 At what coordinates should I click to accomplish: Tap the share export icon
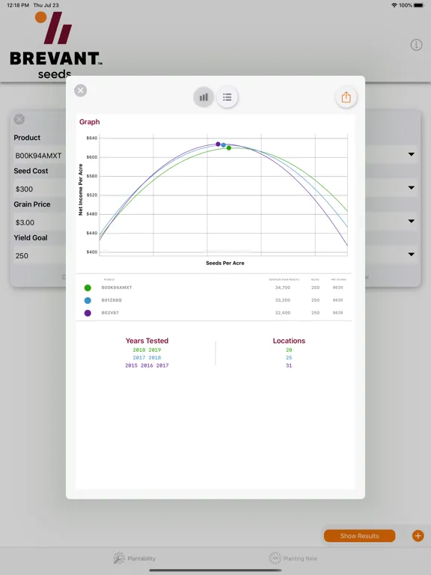346,97
